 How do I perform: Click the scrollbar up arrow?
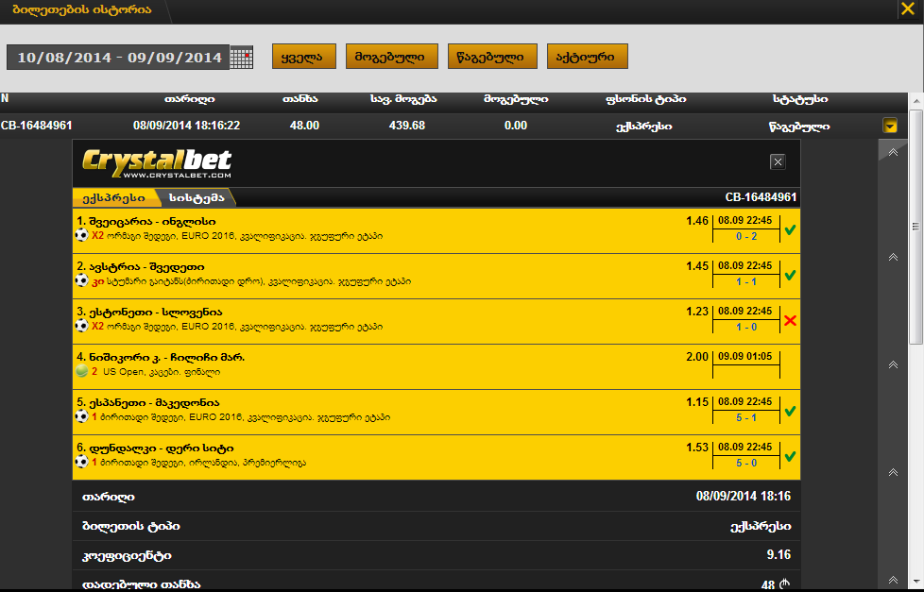(916, 101)
